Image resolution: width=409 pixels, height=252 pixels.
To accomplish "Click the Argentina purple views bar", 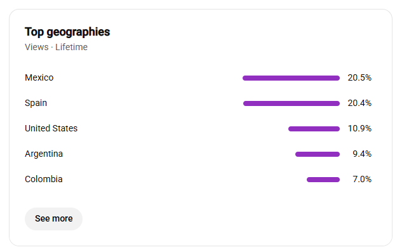I will click(x=318, y=154).
